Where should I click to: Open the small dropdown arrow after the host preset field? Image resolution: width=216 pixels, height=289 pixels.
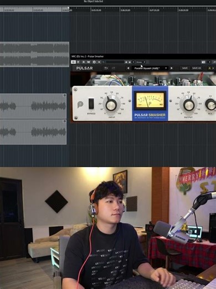[133, 62]
